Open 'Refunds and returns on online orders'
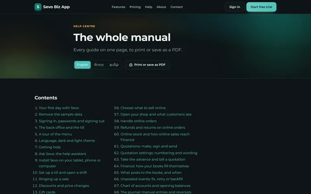Image resolution: width=311 pixels, height=194 pixels. pos(153,128)
